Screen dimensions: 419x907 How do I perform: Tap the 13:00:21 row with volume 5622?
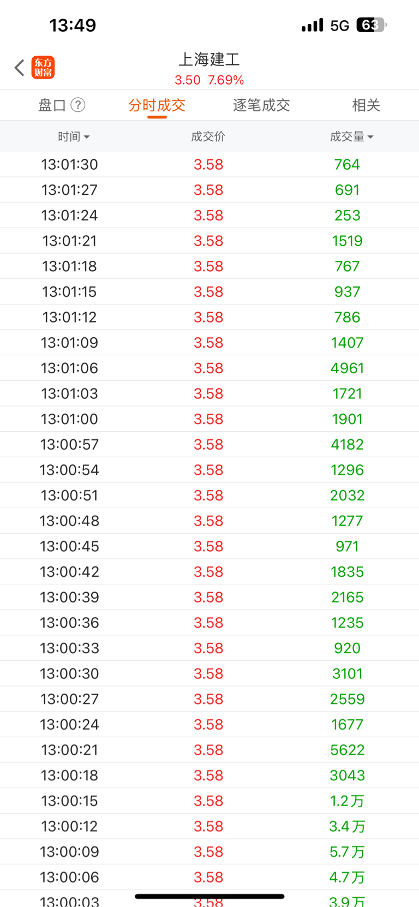pos(209,750)
